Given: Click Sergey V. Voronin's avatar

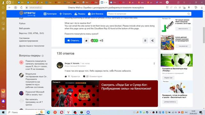Looking at the screenshot, I should [60, 65].
